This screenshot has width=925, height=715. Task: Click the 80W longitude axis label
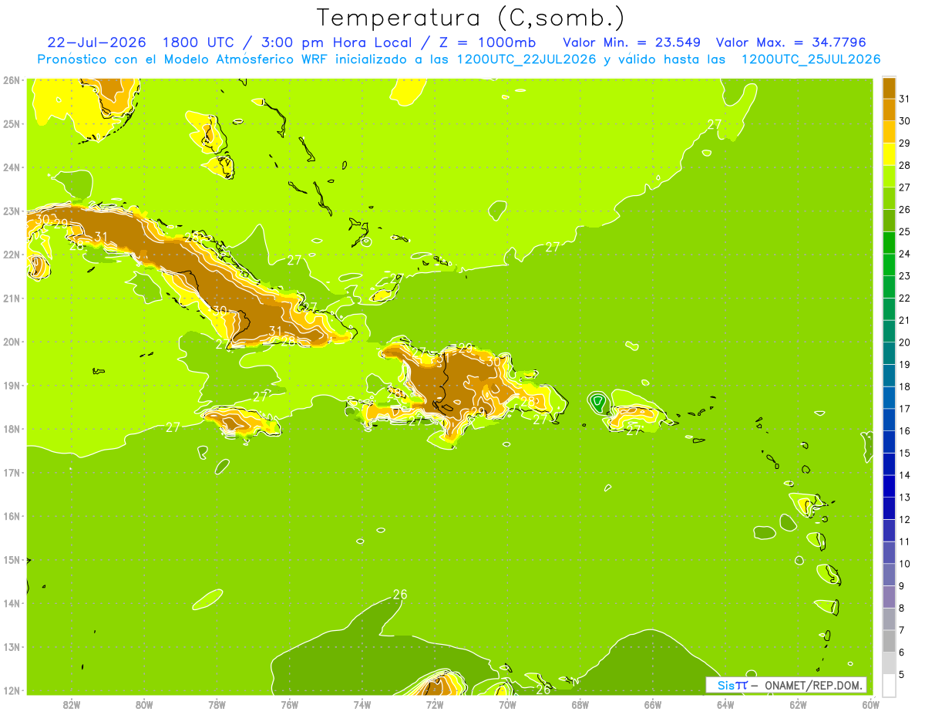tap(144, 704)
